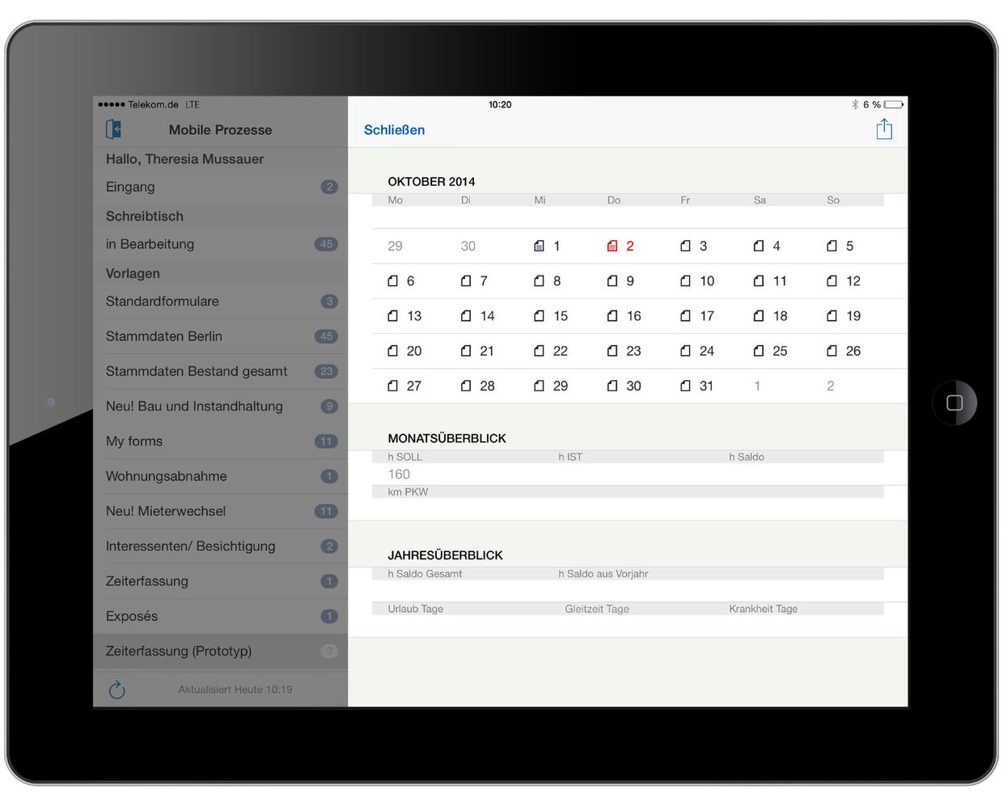
Task: Tap the logout door icon
Action: [x=114, y=129]
